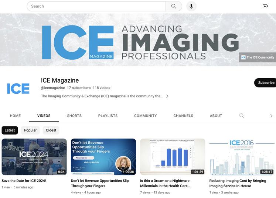This screenshot has height=198, width=276.
Task: Select the VIDEOS tab
Action: [x=44, y=116]
